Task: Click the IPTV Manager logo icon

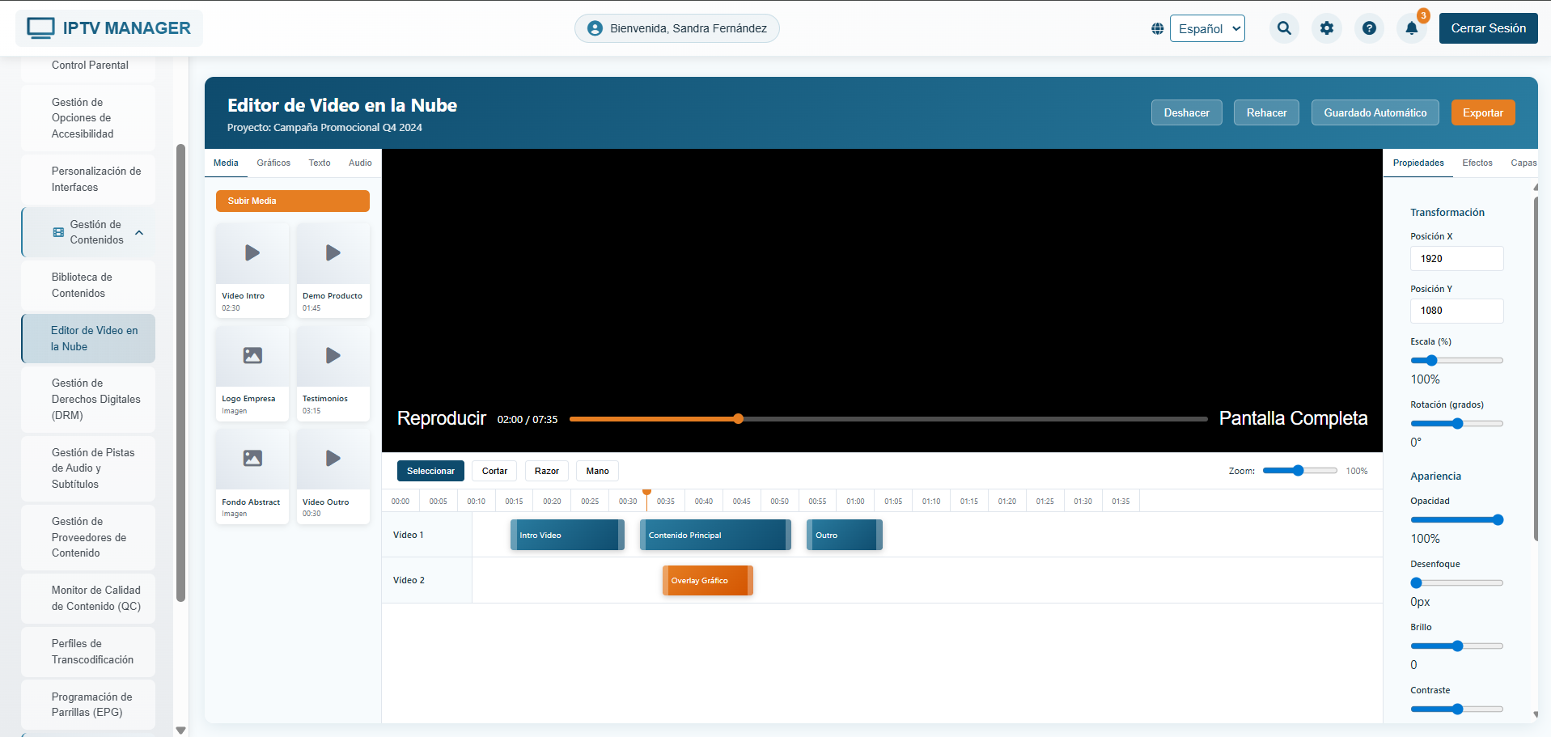Action: 41,27
